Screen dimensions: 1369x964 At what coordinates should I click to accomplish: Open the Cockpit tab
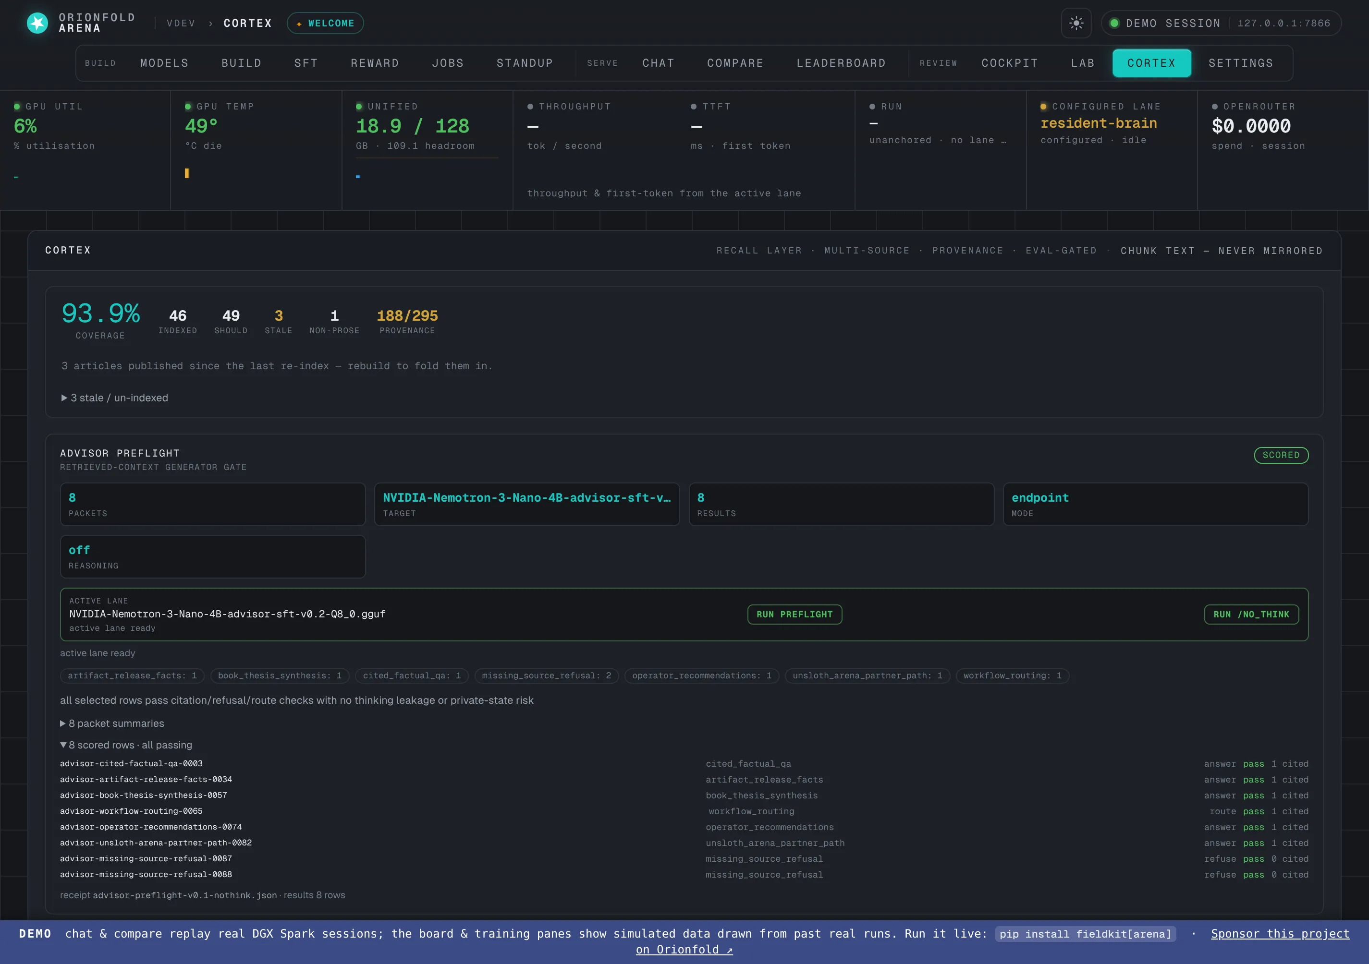coord(1010,63)
